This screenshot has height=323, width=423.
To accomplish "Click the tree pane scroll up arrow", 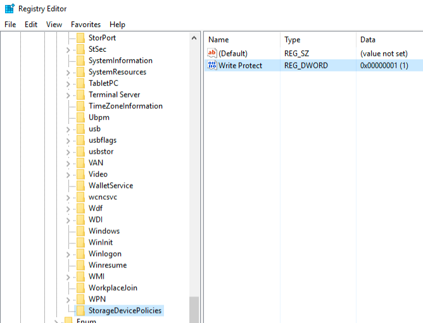I will [x=194, y=38].
